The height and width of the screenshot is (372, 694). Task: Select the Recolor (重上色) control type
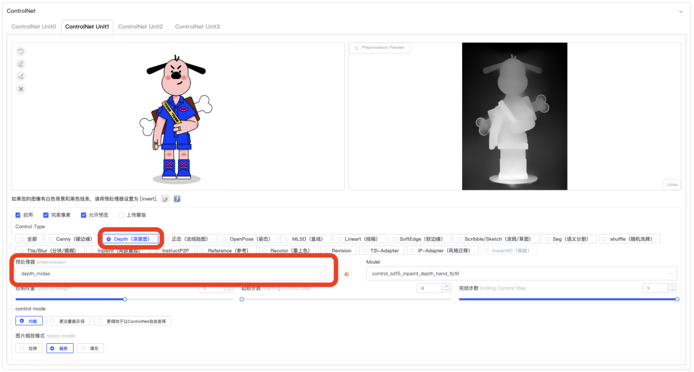288,251
